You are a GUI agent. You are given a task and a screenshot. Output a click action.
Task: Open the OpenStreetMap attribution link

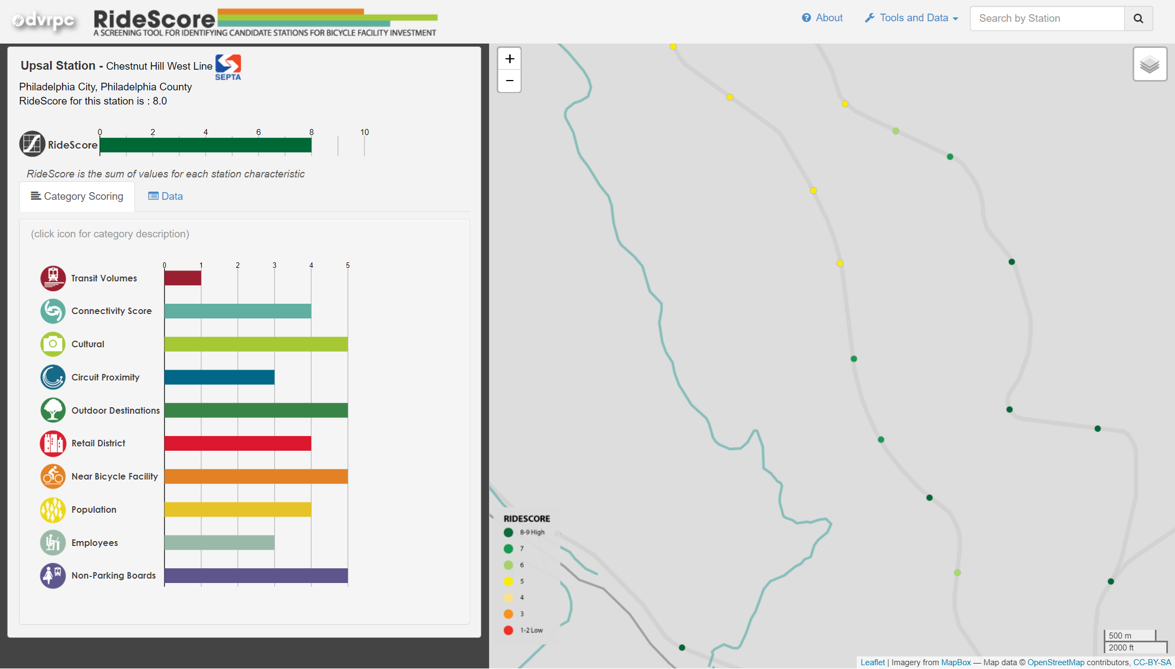pyautogui.click(x=1055, y=662)
